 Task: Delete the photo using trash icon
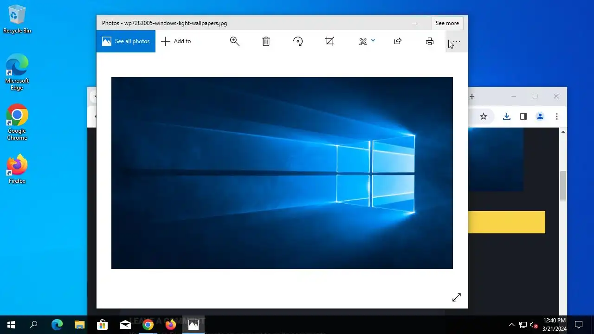(x=266, y=41)
